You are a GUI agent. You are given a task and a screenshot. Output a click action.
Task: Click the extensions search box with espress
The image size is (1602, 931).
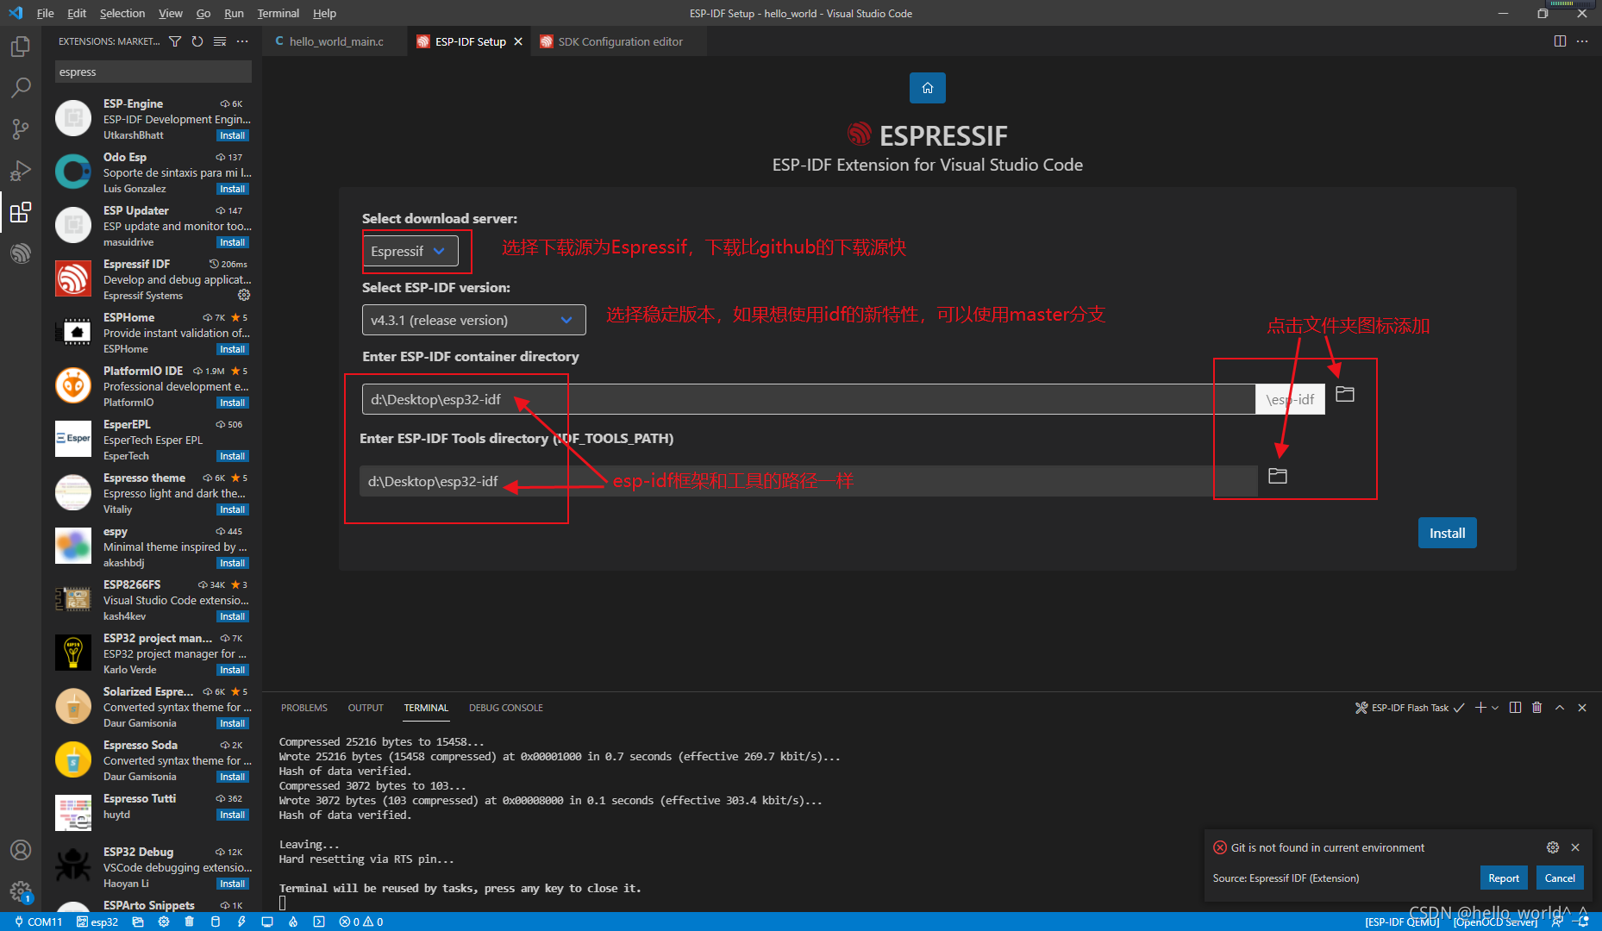coord(153,72)
